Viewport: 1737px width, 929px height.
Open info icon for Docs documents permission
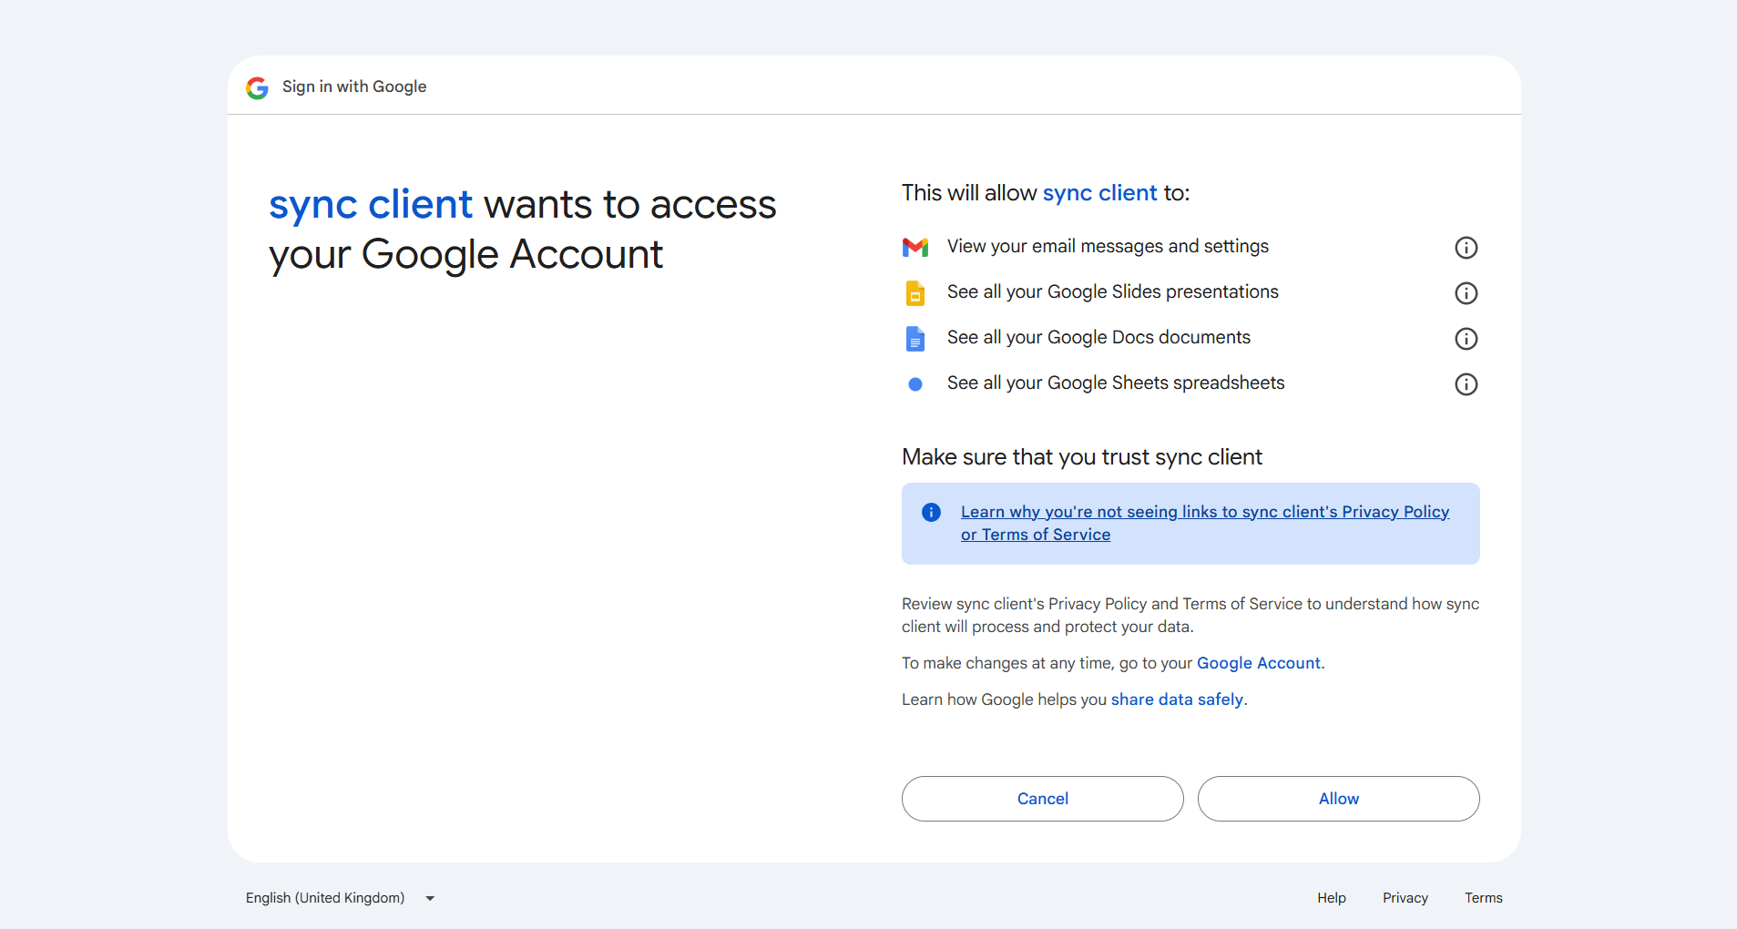(x=1466, y=338)
